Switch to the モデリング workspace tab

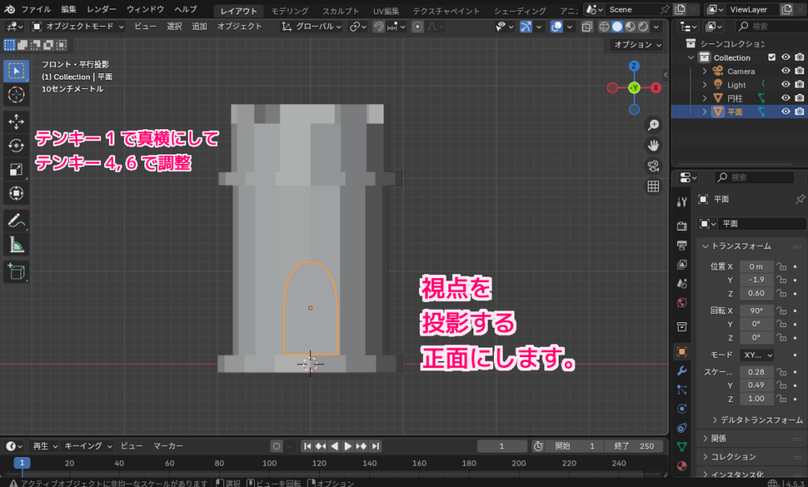(x=290, y=10)
